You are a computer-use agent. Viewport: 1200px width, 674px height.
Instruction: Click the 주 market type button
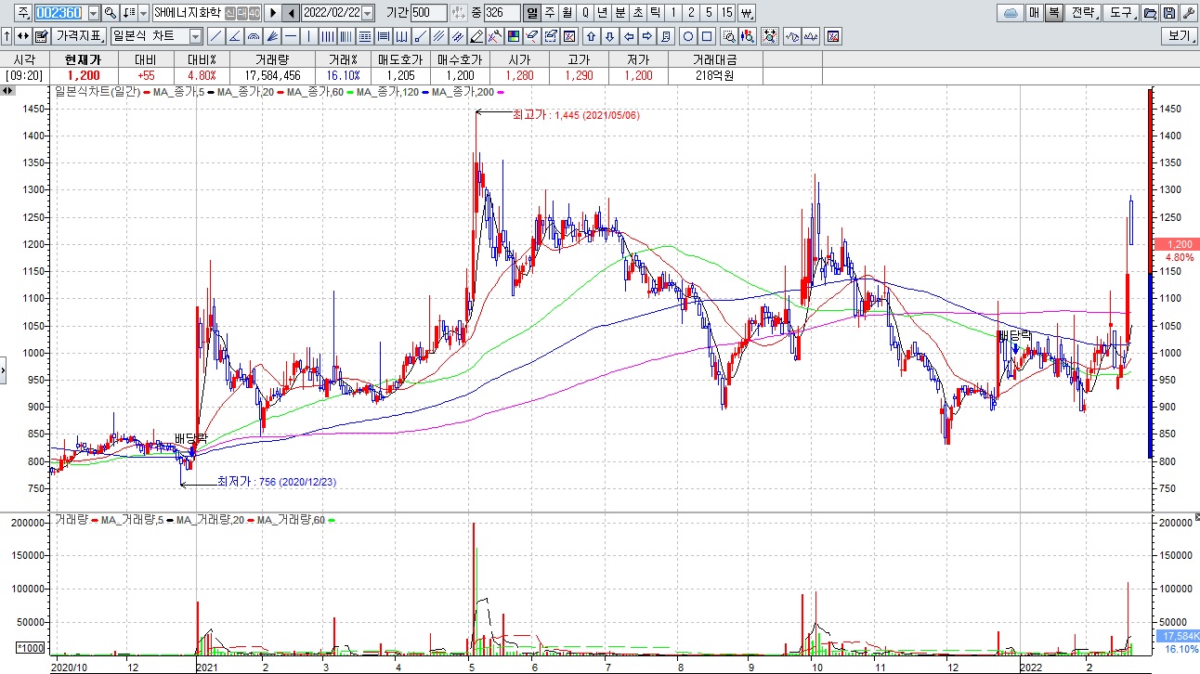click(22, 13)
